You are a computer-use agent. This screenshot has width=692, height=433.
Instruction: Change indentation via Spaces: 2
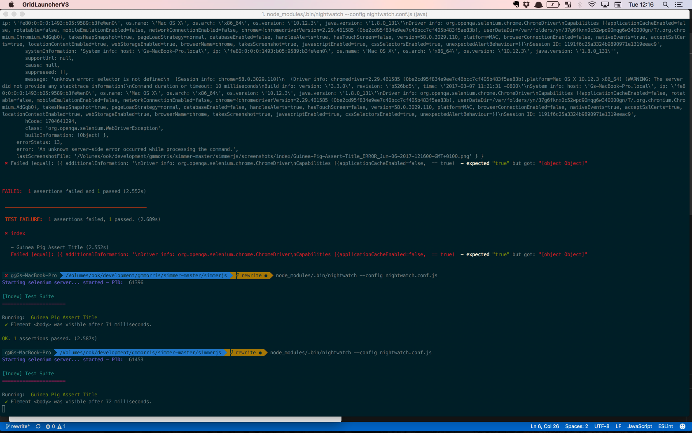pos(576,426)
